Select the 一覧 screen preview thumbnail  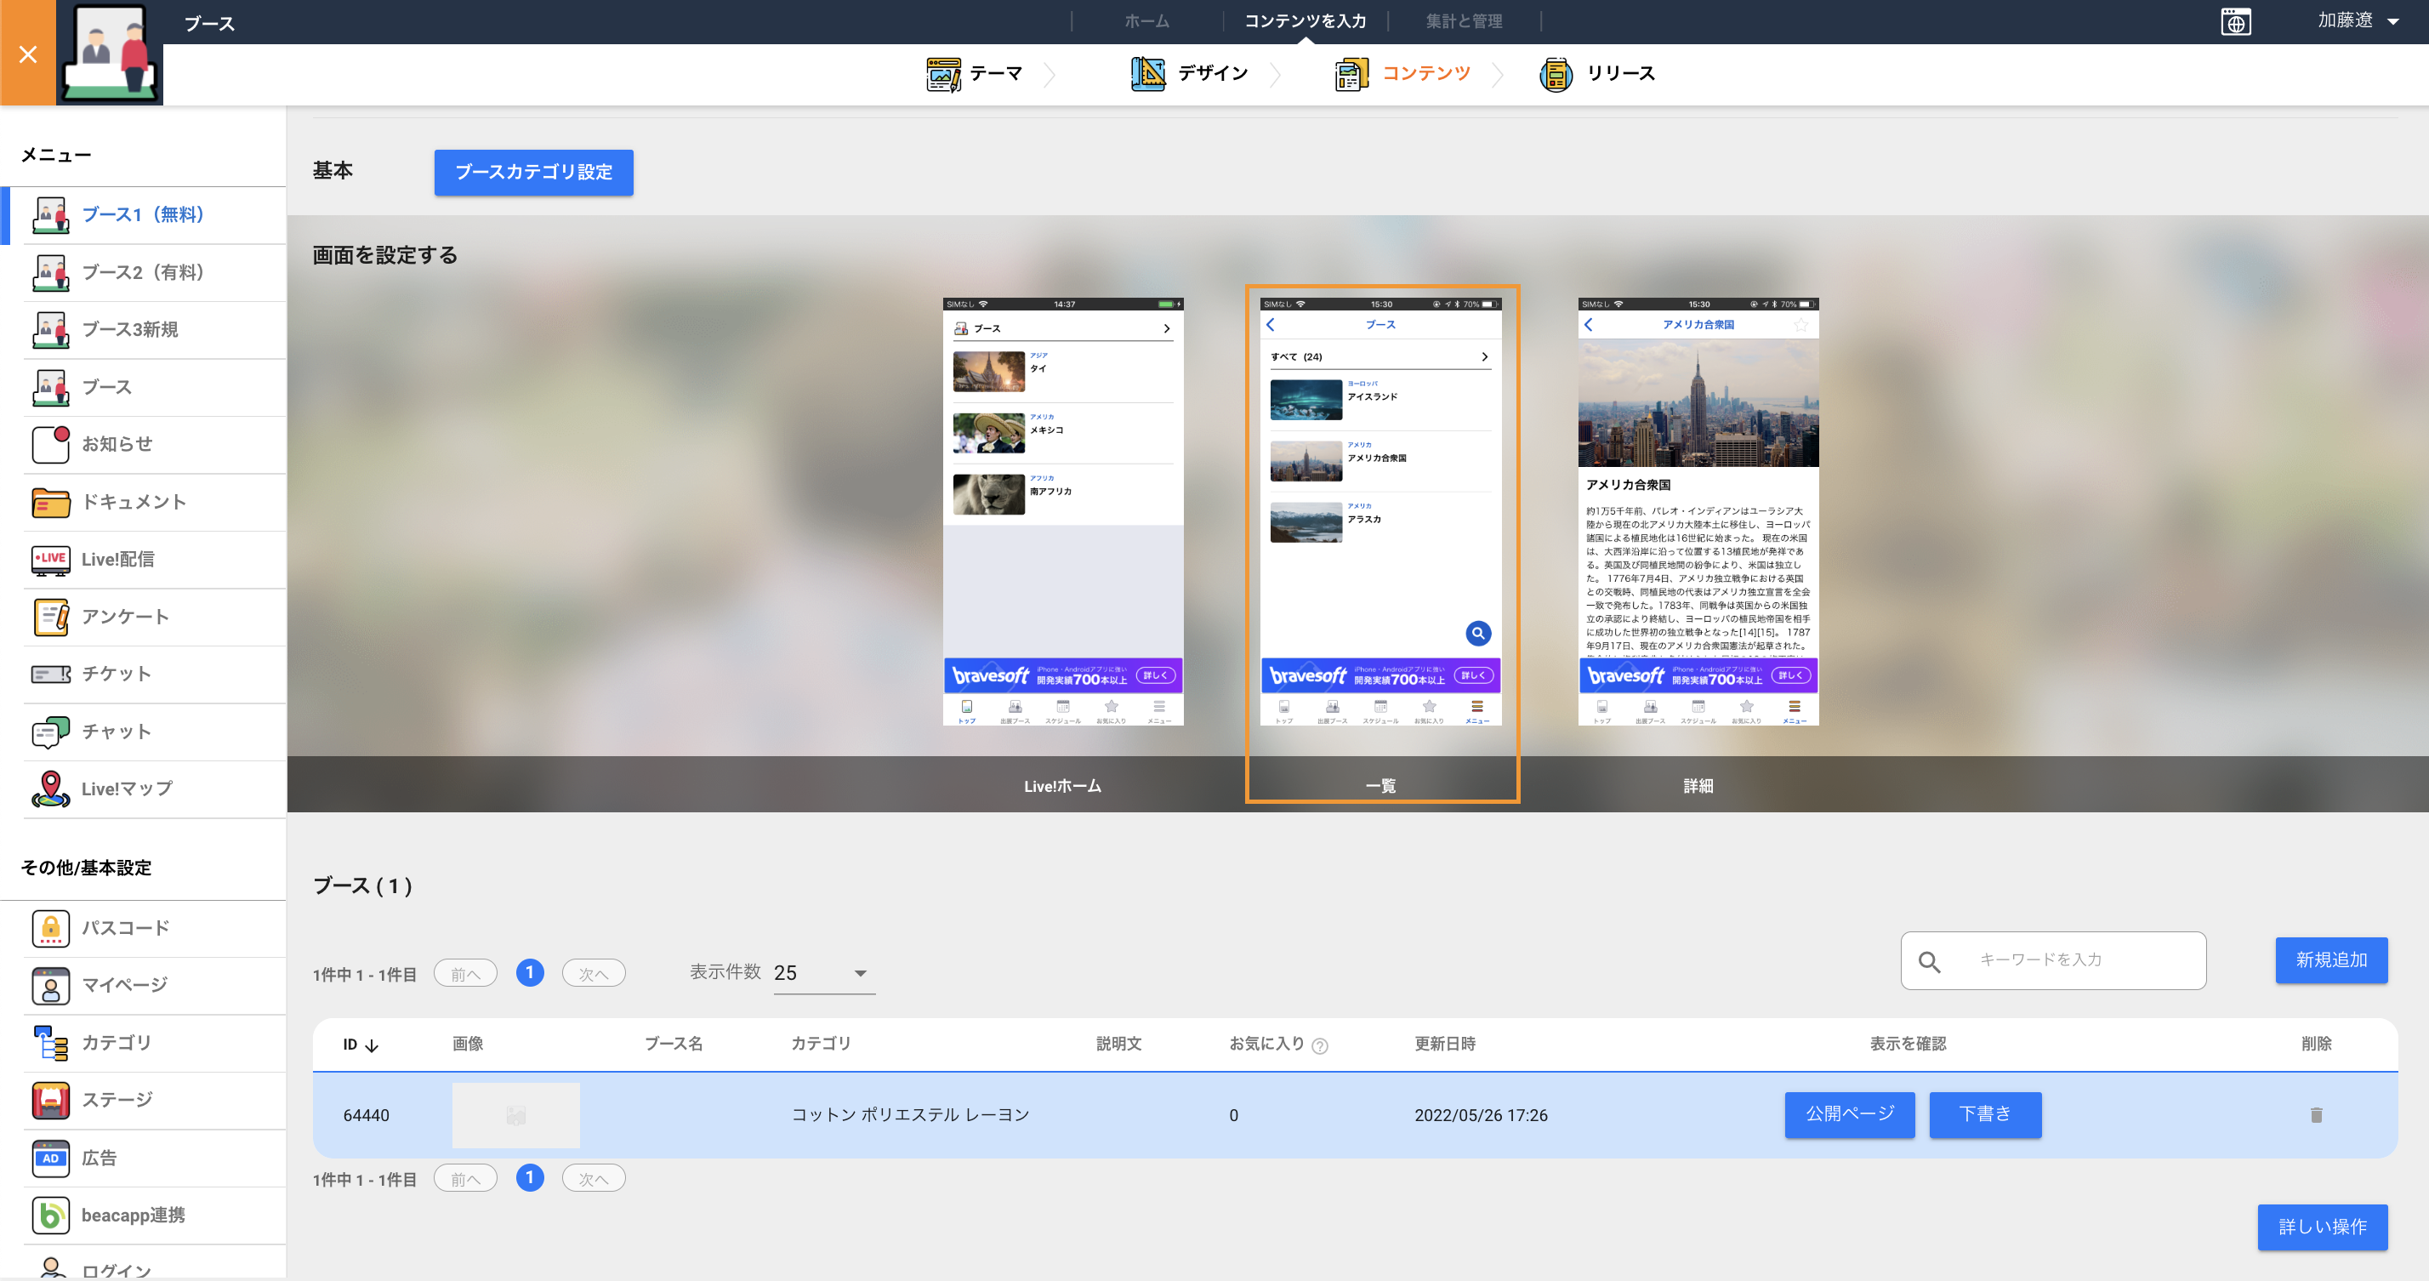click(1380, 512)
